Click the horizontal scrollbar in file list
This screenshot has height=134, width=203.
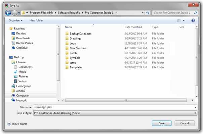tap(126, 100)
